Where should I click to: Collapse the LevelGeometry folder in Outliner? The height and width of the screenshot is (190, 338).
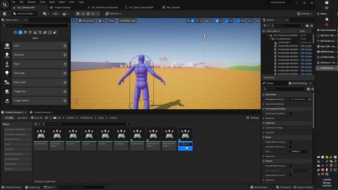click(270, 39)
